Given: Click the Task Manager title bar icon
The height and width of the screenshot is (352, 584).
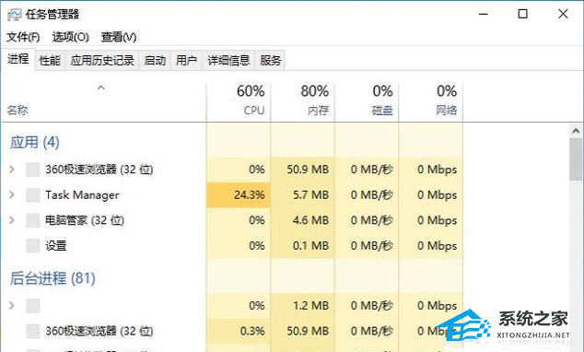Looking at the screenshot, I should (x=14, y=15).
